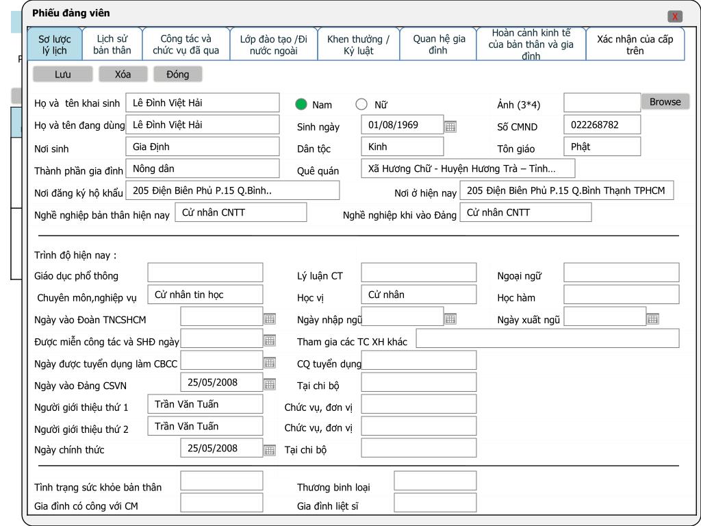This screenshot has height=526, width=701.
Task: Click the Tôn giáo field
Action: (602, 147)
